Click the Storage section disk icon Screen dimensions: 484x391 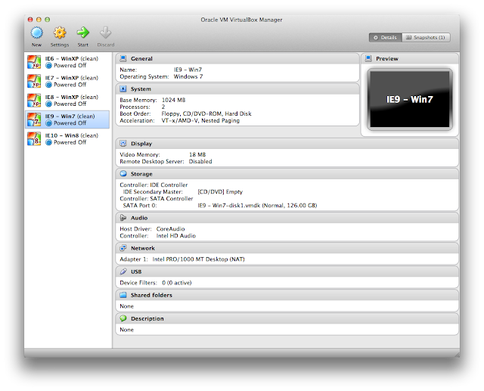(x=123, y=174)
